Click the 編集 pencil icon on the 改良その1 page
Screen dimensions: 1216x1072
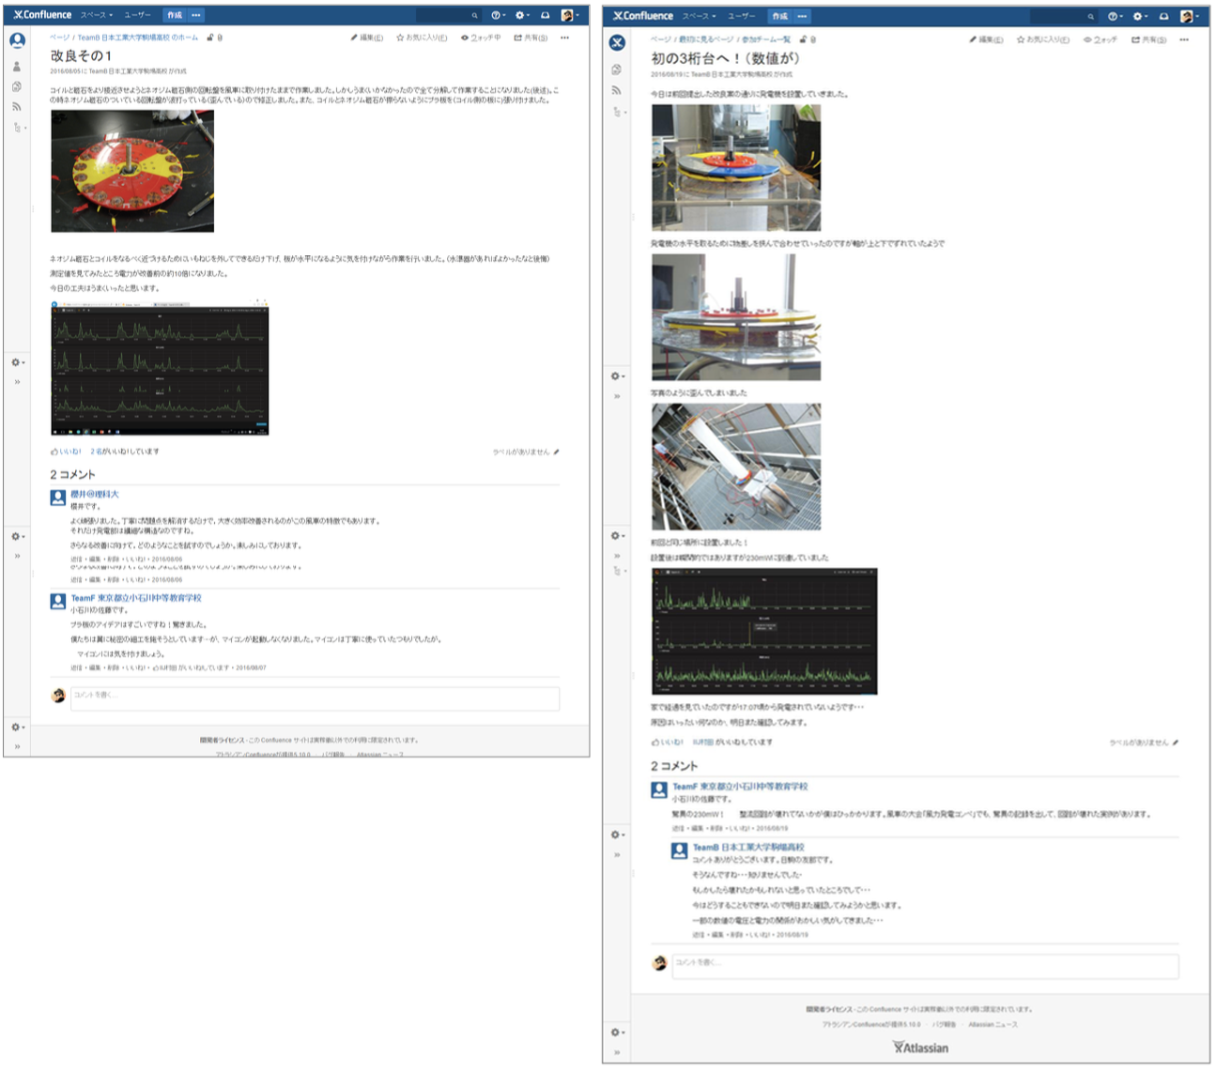click(355, 38)
